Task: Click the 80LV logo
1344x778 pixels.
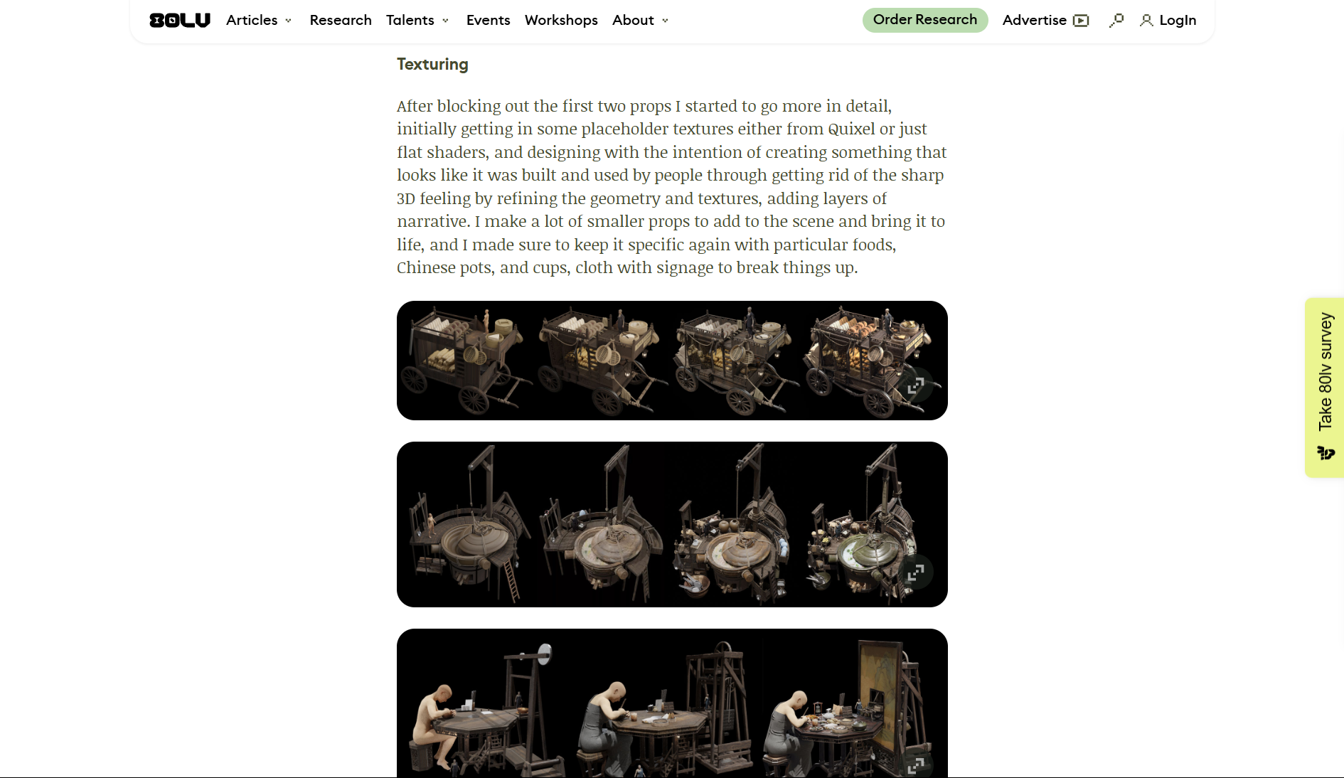Action: tap(180, 20)
